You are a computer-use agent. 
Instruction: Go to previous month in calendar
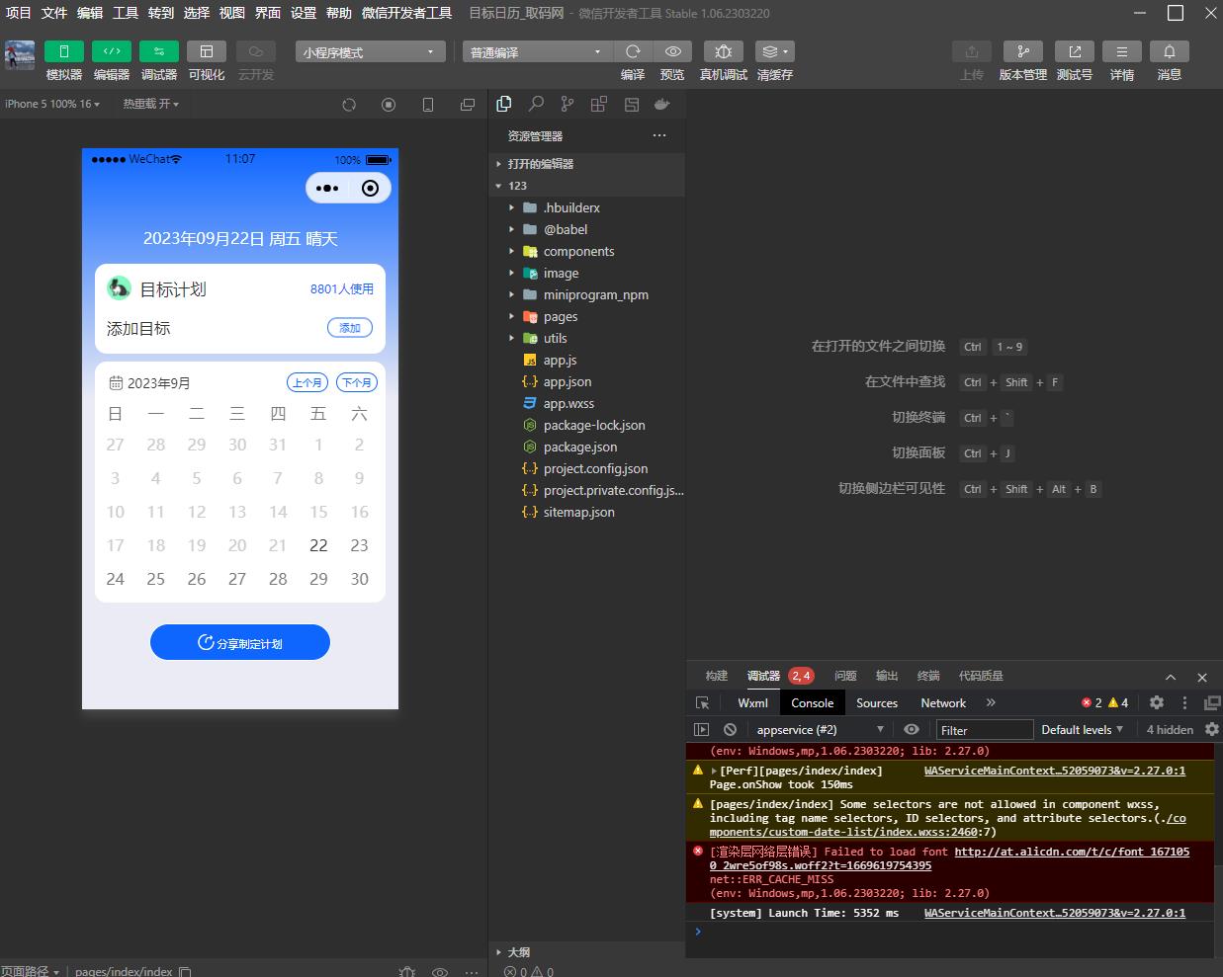pyautogui.click(x=307, y=382)
